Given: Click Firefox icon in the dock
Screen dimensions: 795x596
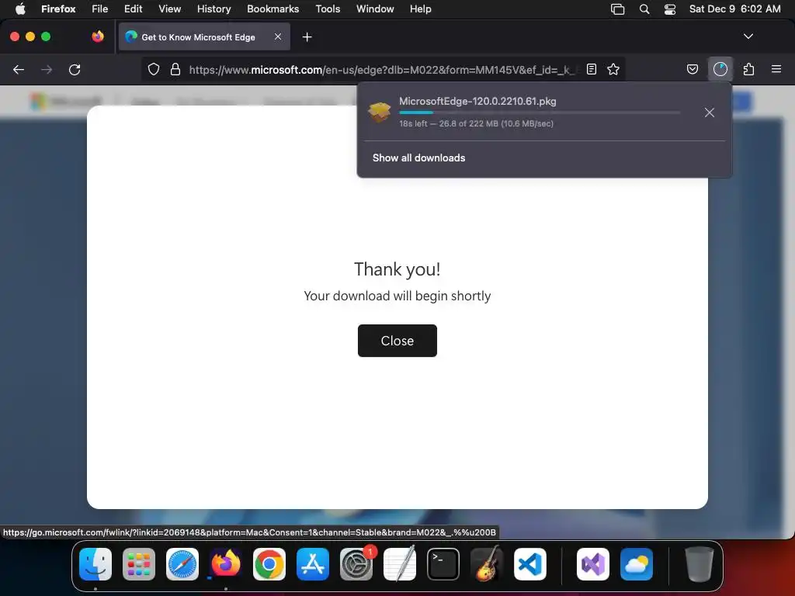Looking at the screenshot, I should pos(226,564).
